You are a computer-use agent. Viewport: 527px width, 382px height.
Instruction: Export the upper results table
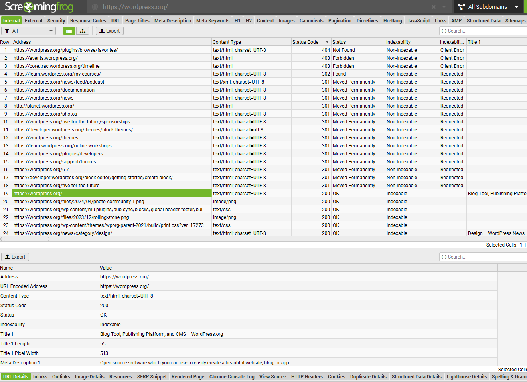pyautogui.click(x=109, y=31)
